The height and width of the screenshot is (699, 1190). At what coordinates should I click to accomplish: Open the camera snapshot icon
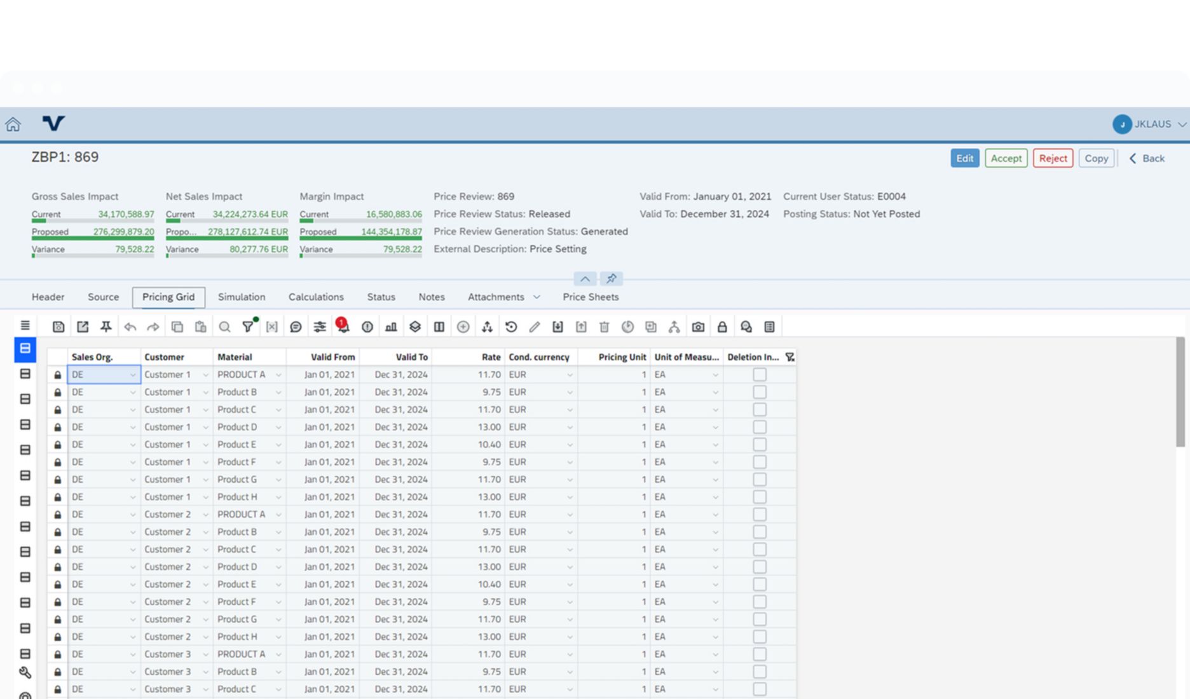[697, 326]
